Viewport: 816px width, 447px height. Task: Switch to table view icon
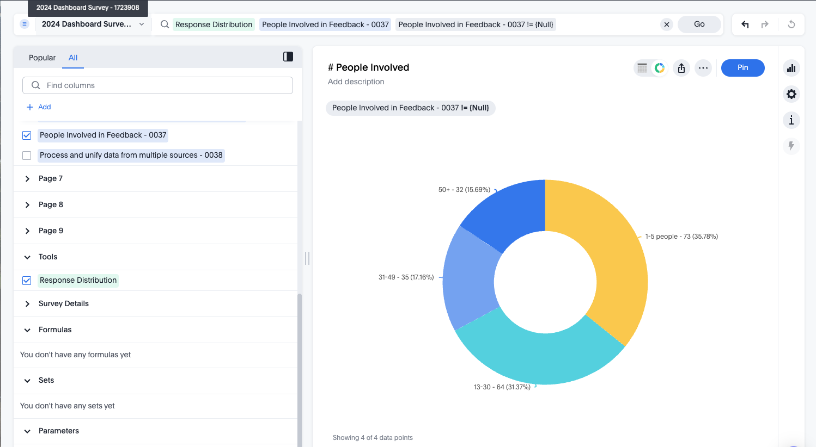tap(643, 68)
